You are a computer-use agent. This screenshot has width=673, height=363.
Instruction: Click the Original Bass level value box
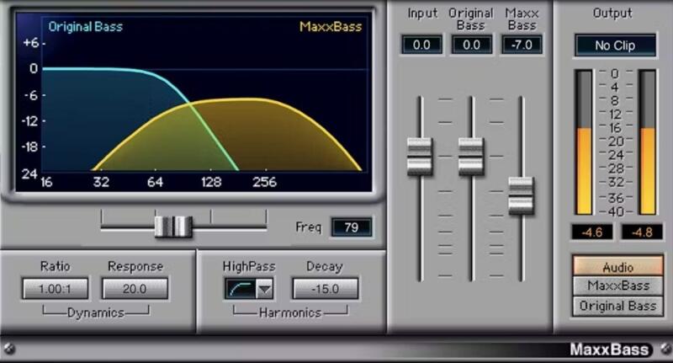point(471,45)
